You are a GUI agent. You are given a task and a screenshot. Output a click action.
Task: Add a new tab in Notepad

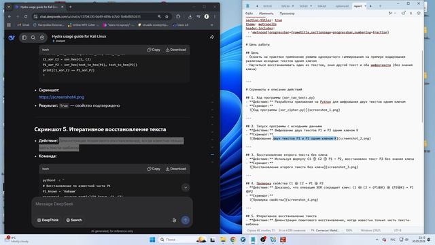[380, 6]
